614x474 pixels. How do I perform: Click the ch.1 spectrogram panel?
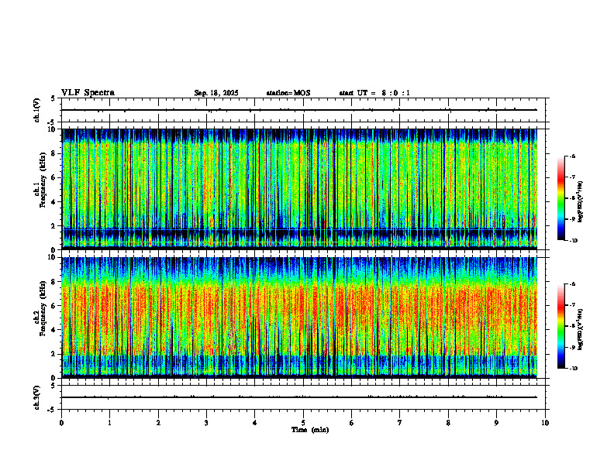pyautogui.click(x=299, y=189)
